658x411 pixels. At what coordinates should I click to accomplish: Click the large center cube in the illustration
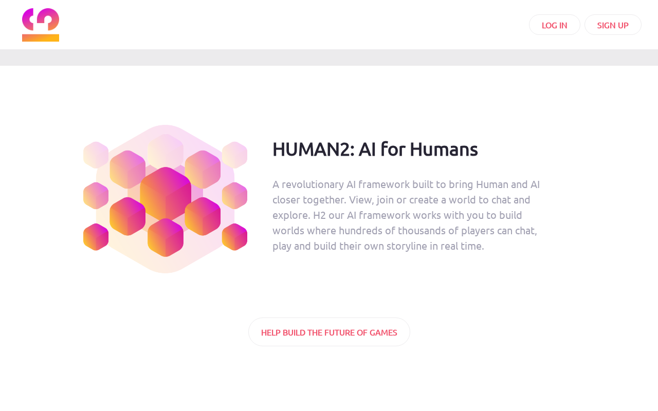(166, 193)
